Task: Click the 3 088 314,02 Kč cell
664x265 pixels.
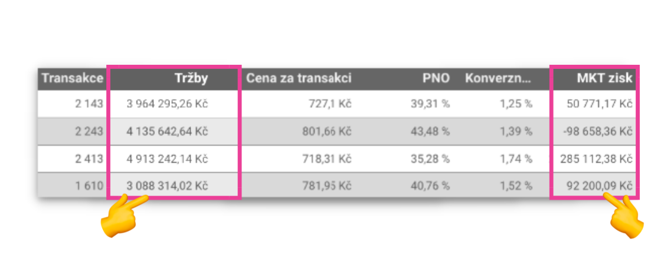Action: 167,186
